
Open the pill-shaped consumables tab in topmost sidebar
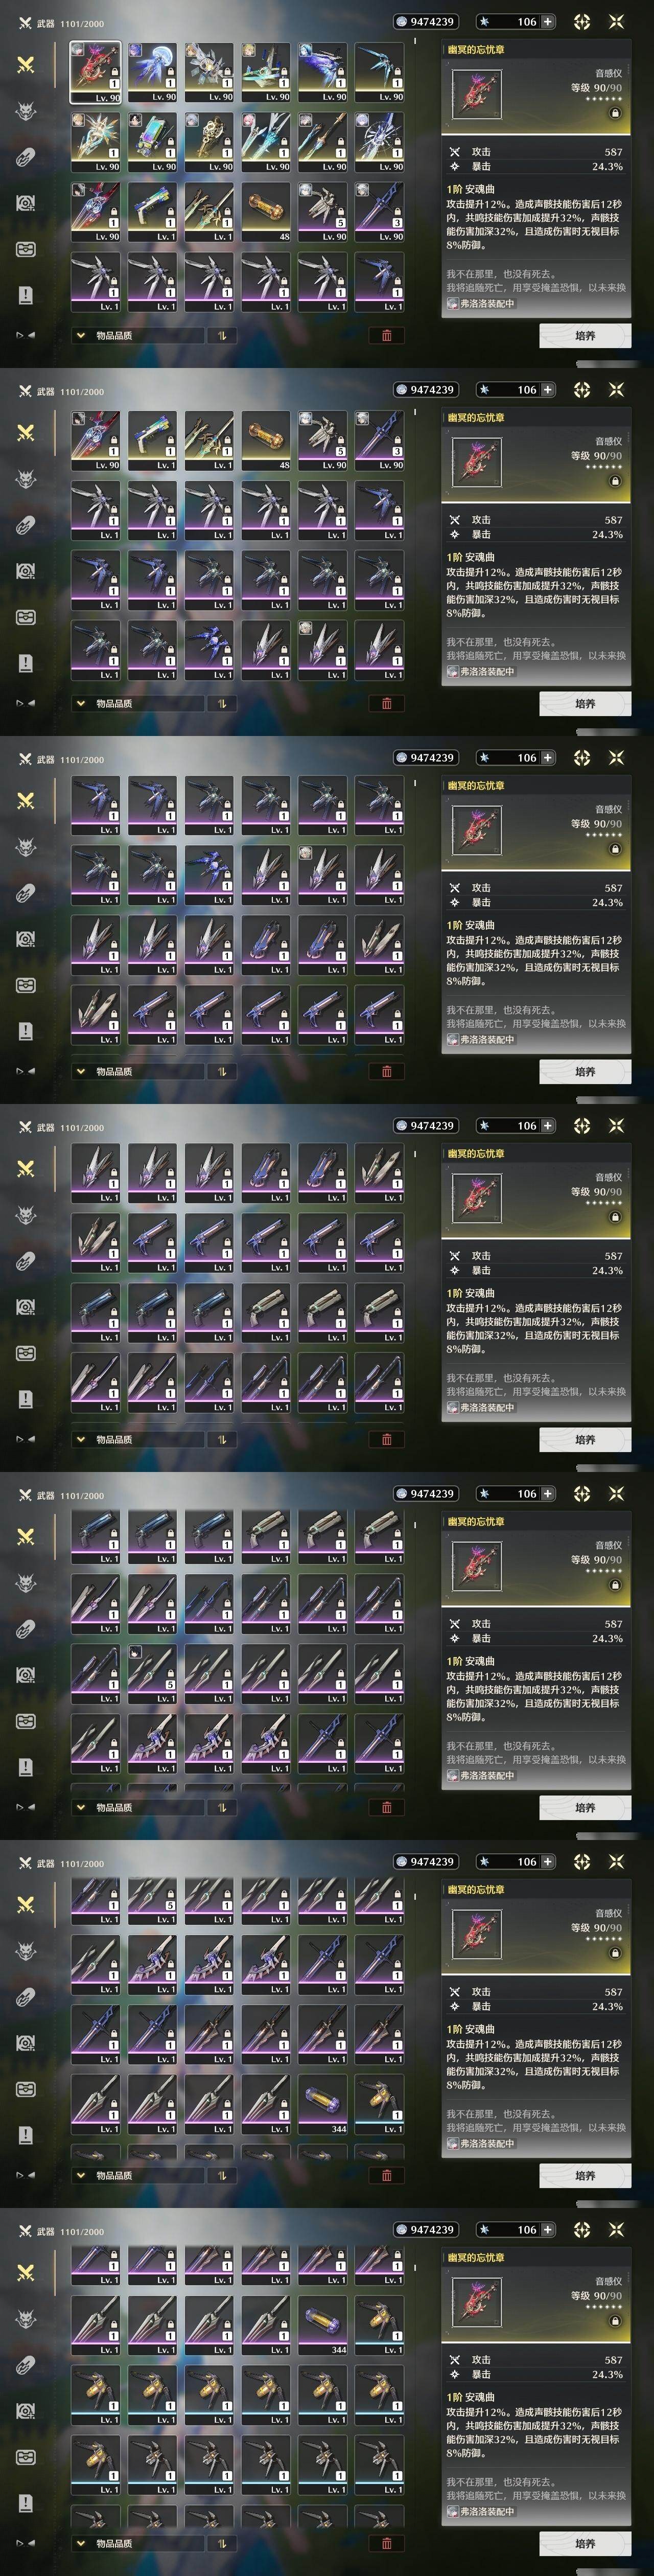point(26,156)
